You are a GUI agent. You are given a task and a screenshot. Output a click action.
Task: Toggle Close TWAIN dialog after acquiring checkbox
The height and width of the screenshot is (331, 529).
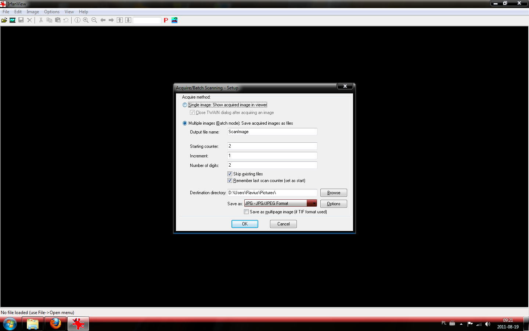click(192, 113)
